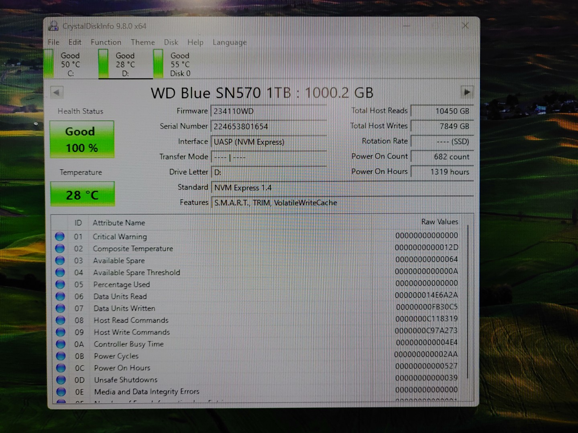Screen dimensions: 578x433
Task: Click status orb for Available Spare
Action: point(60,260)
